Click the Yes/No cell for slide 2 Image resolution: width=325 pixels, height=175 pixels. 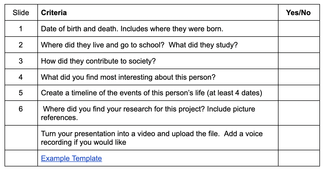tap(299, 45)
